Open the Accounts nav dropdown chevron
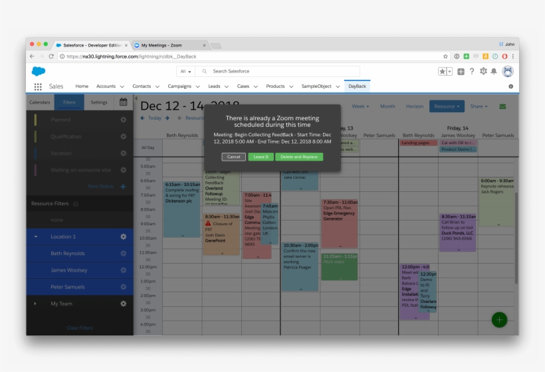 click(122, 86)
